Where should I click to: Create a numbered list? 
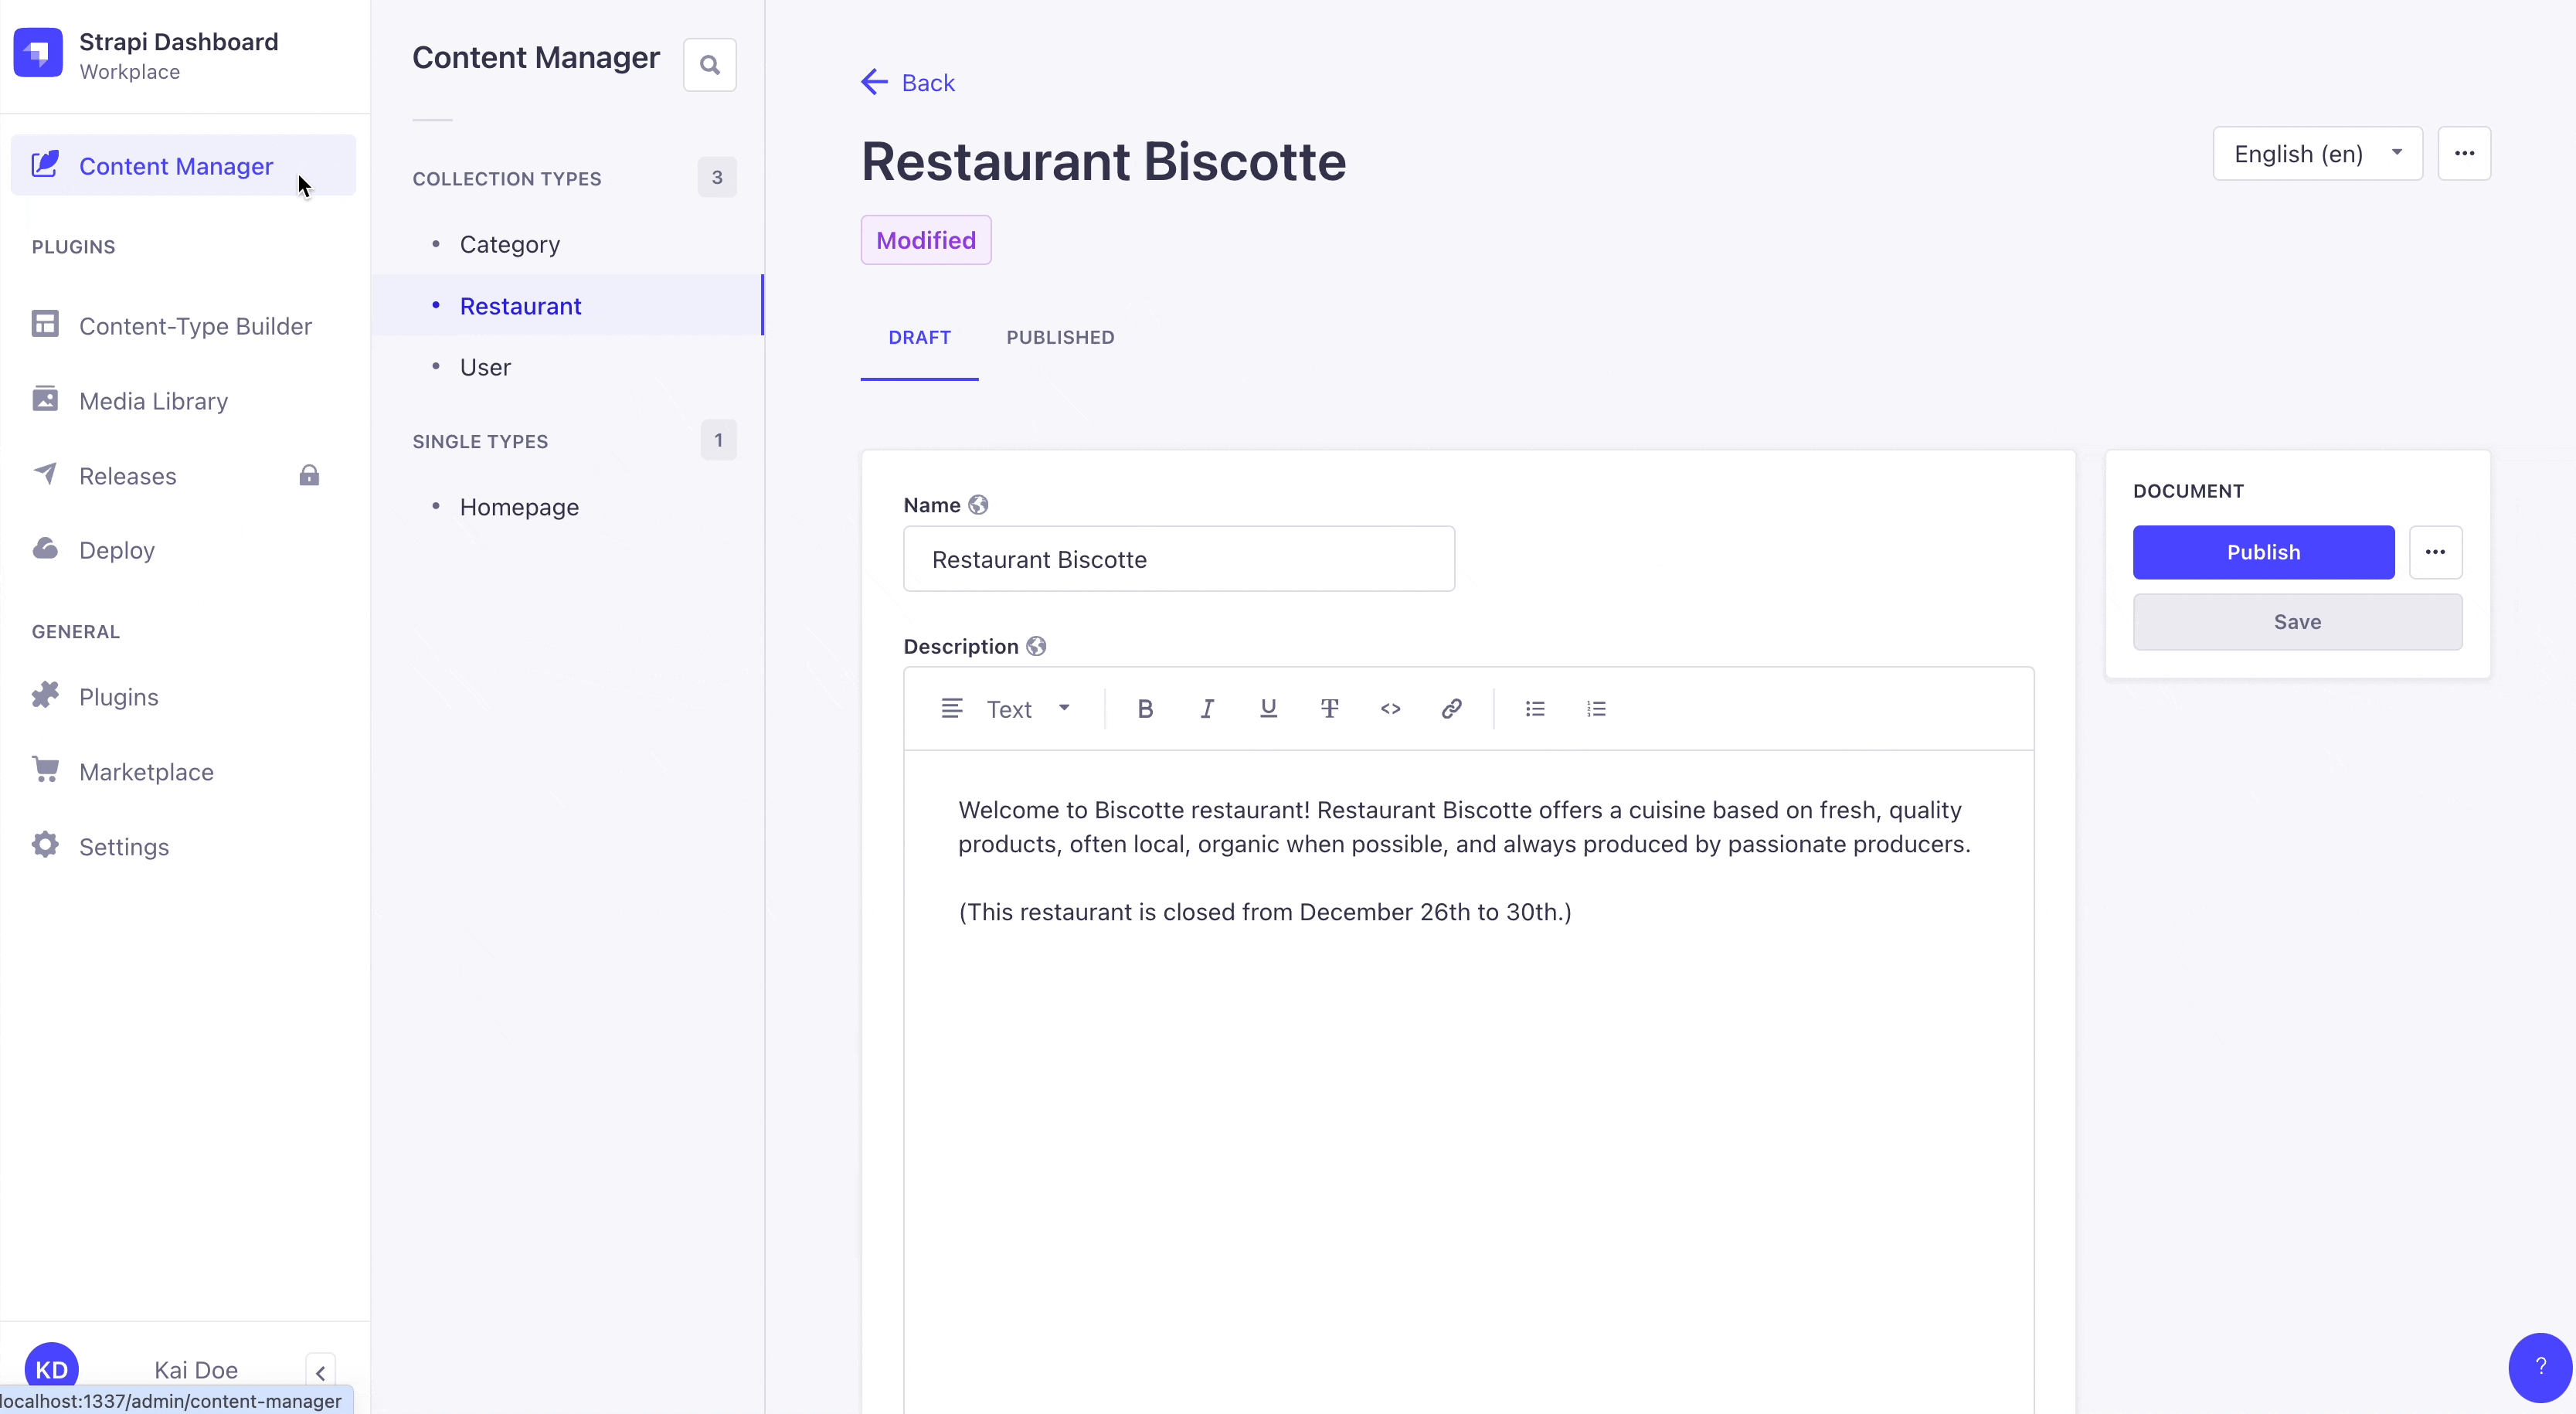[x=1596, y=709]
